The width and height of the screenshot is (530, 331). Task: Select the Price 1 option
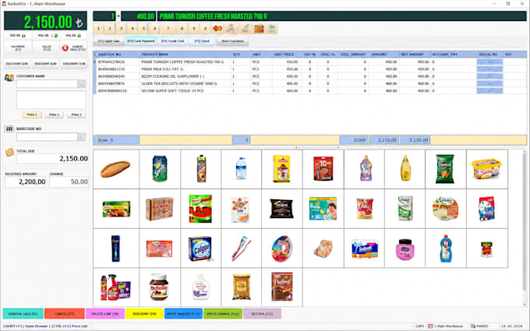(32, 114)
